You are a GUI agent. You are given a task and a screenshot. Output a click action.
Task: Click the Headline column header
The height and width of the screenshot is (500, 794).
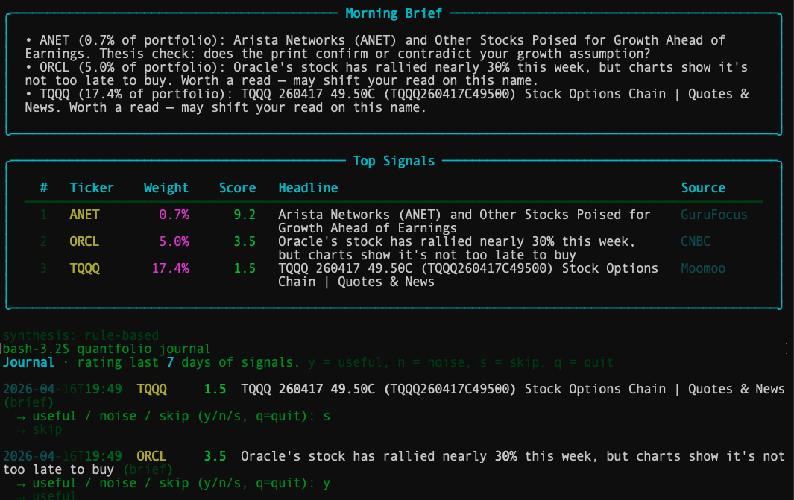pyautogui.click(x=308, y=188)
